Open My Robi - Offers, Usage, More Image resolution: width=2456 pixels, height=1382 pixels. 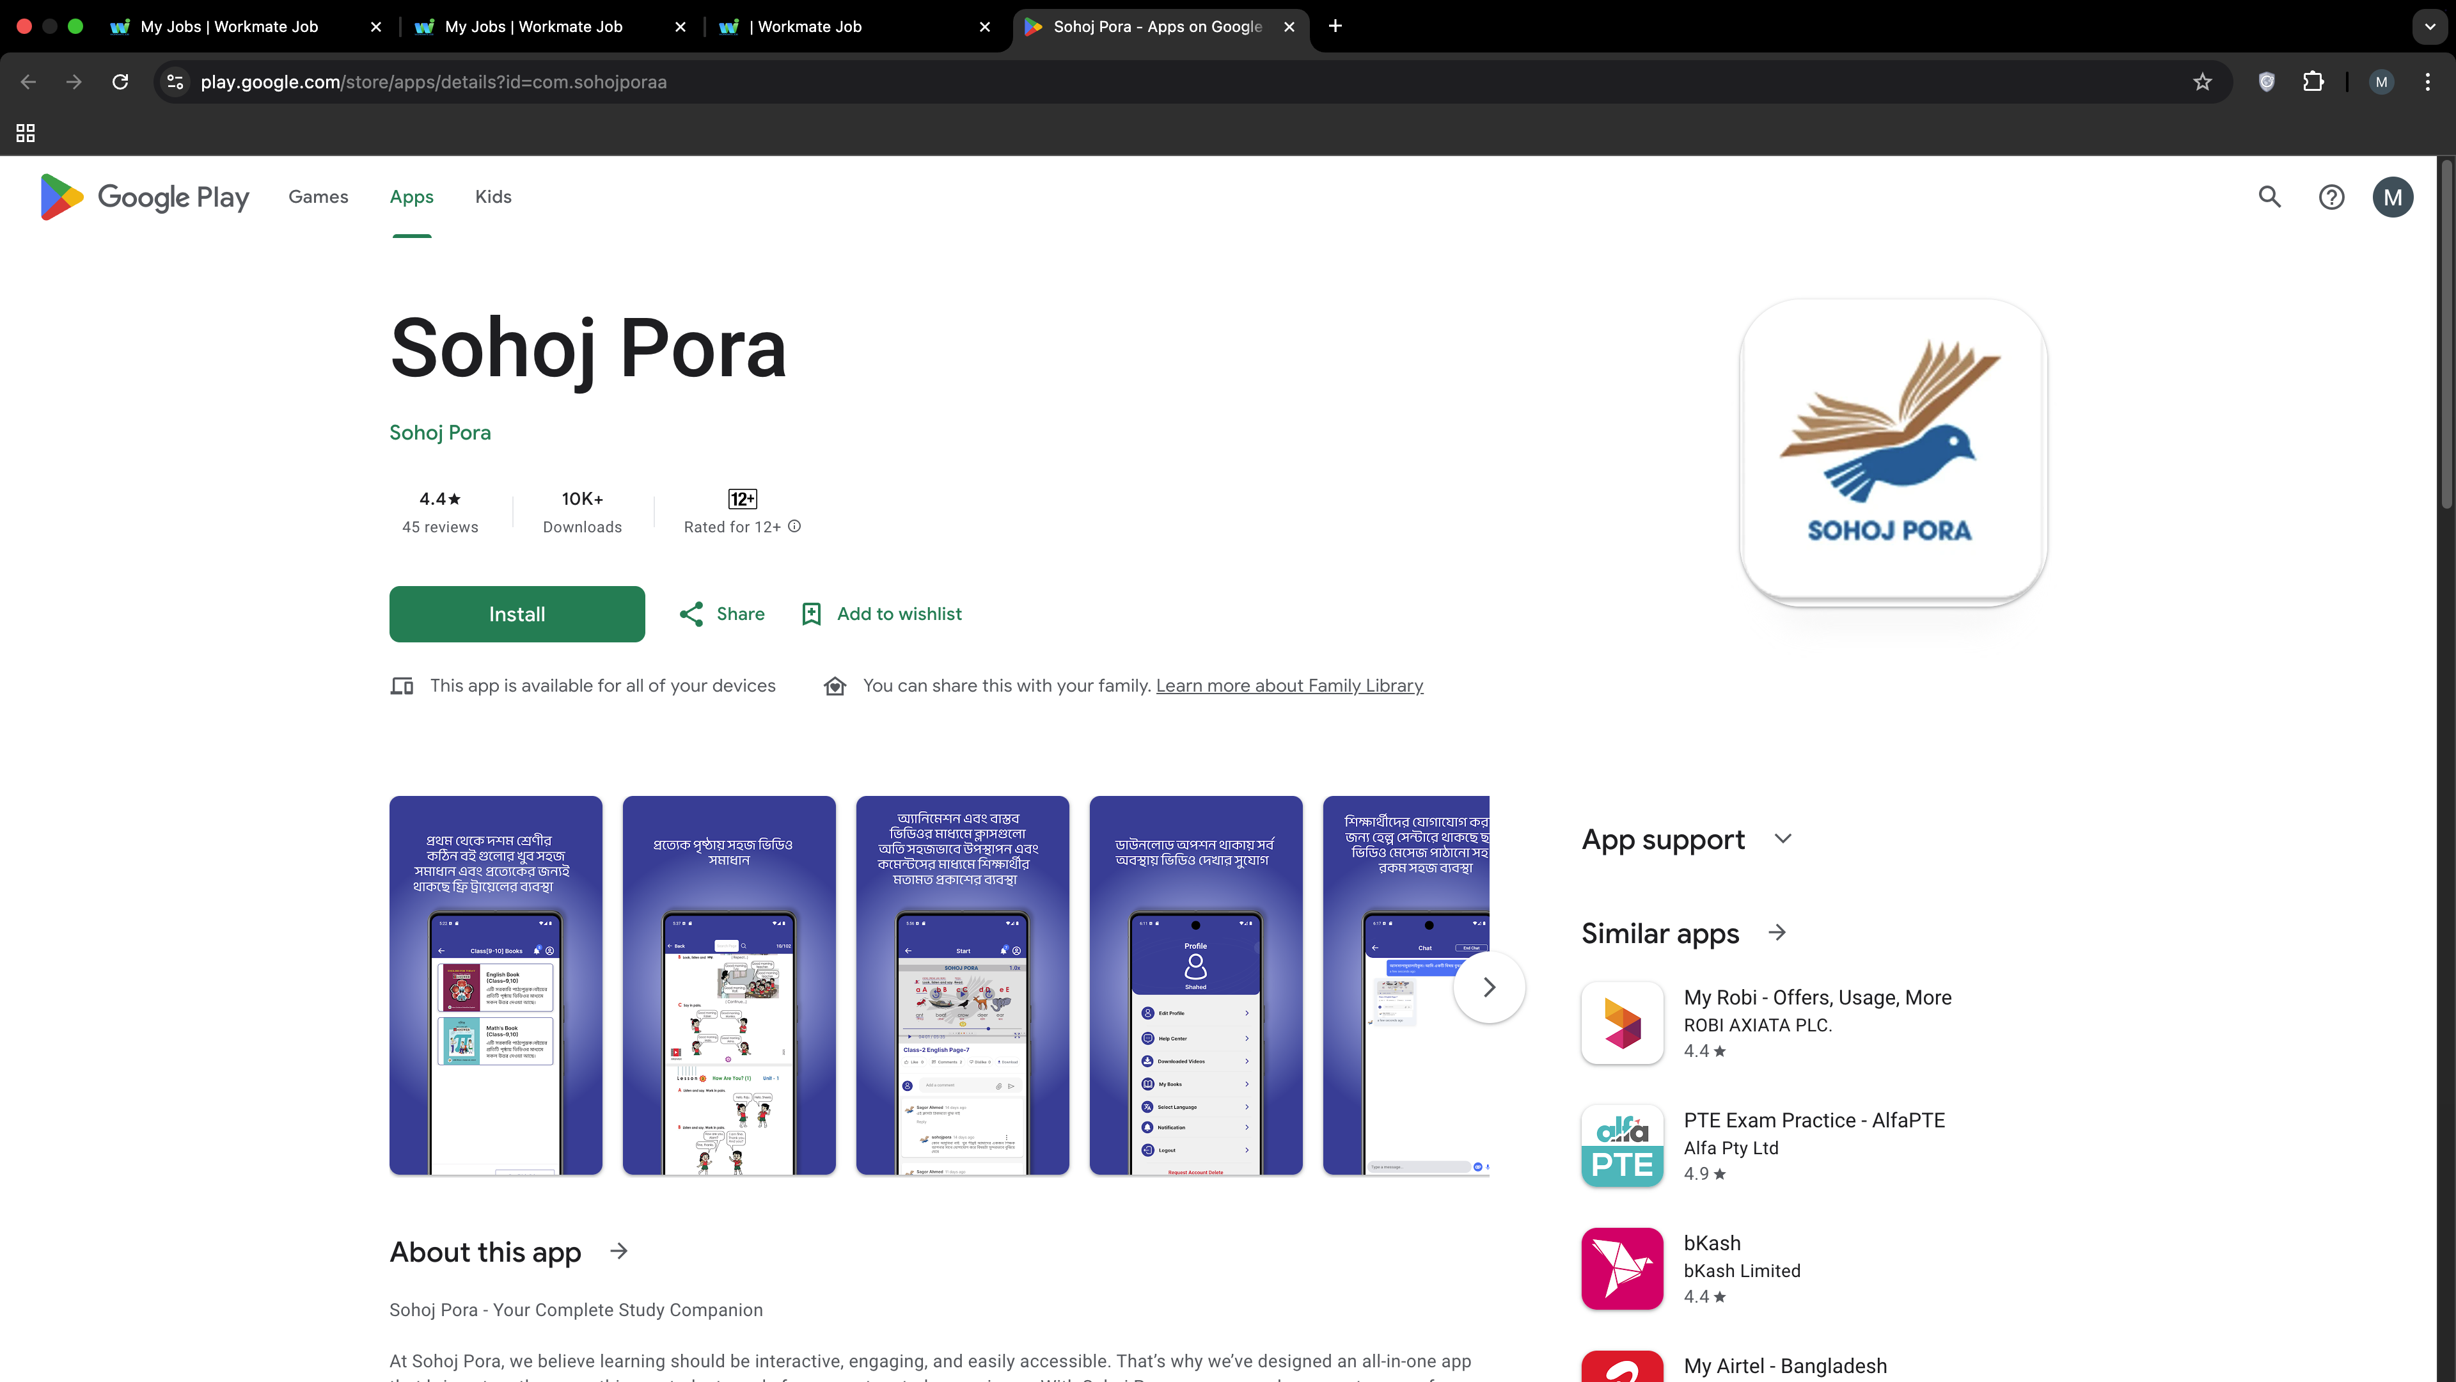point(1817,997)
